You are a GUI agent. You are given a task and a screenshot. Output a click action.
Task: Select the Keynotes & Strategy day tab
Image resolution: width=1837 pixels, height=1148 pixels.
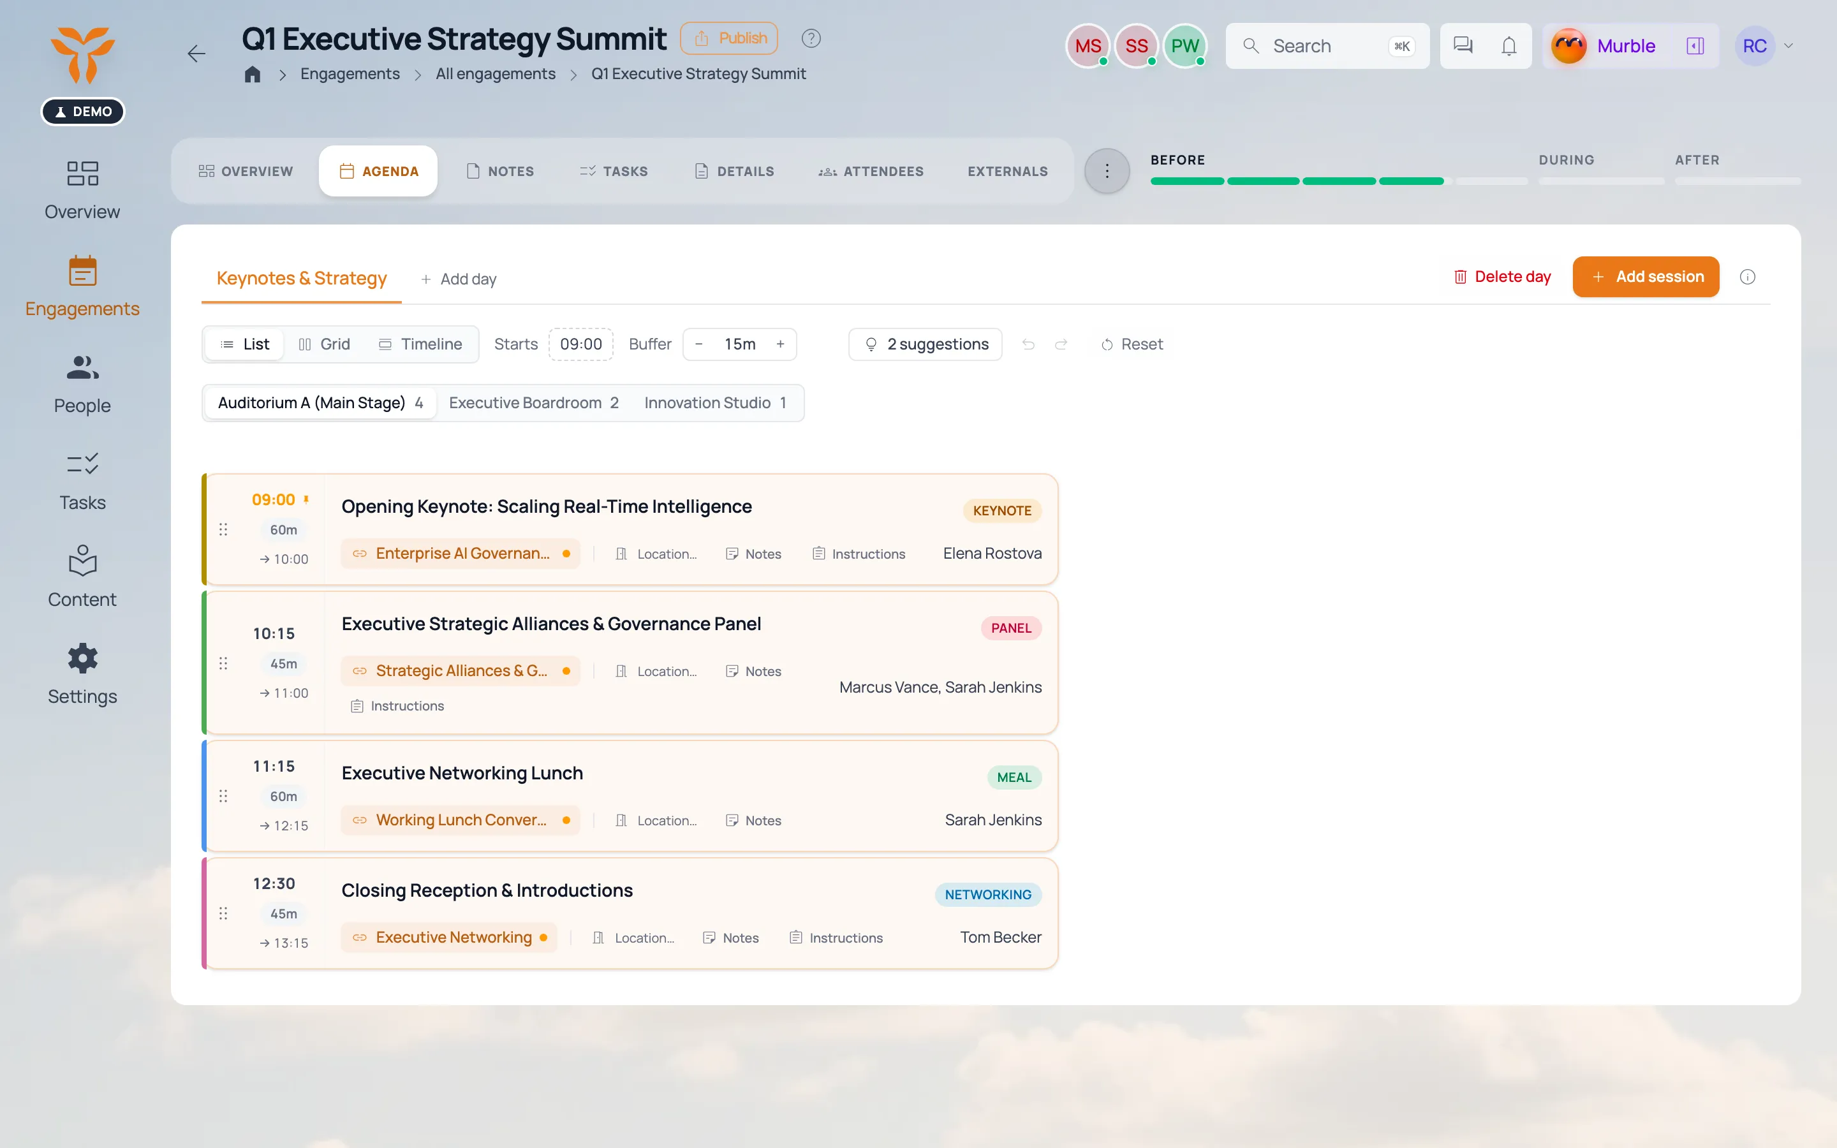click(301, 279)
